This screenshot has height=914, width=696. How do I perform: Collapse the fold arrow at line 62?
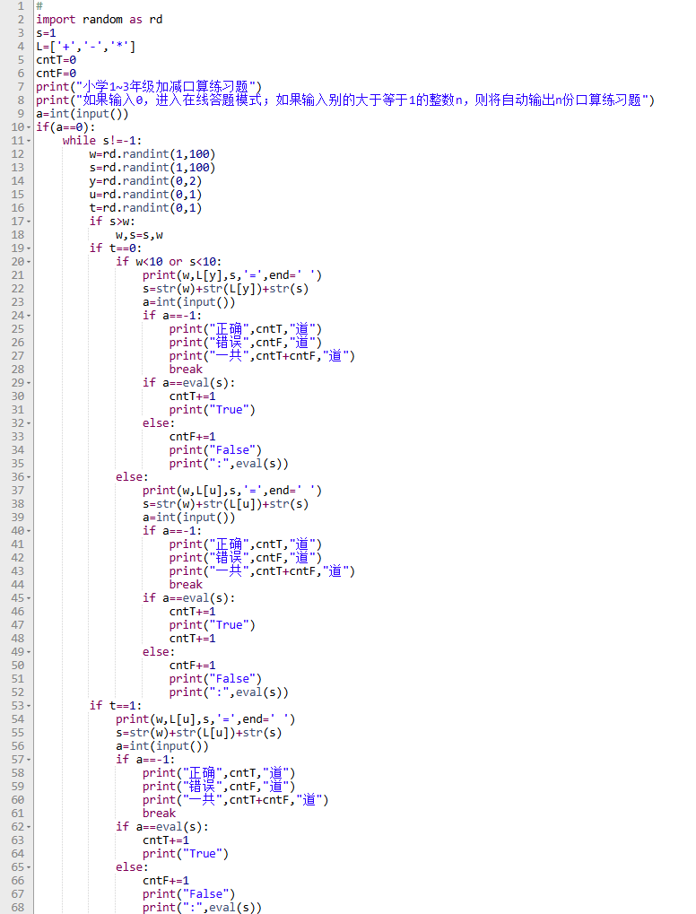[x=29, y=827]
